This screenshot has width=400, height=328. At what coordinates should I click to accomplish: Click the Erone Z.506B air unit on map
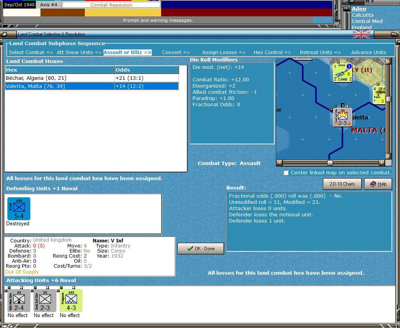pyautogui.click(x=342, y=73)
